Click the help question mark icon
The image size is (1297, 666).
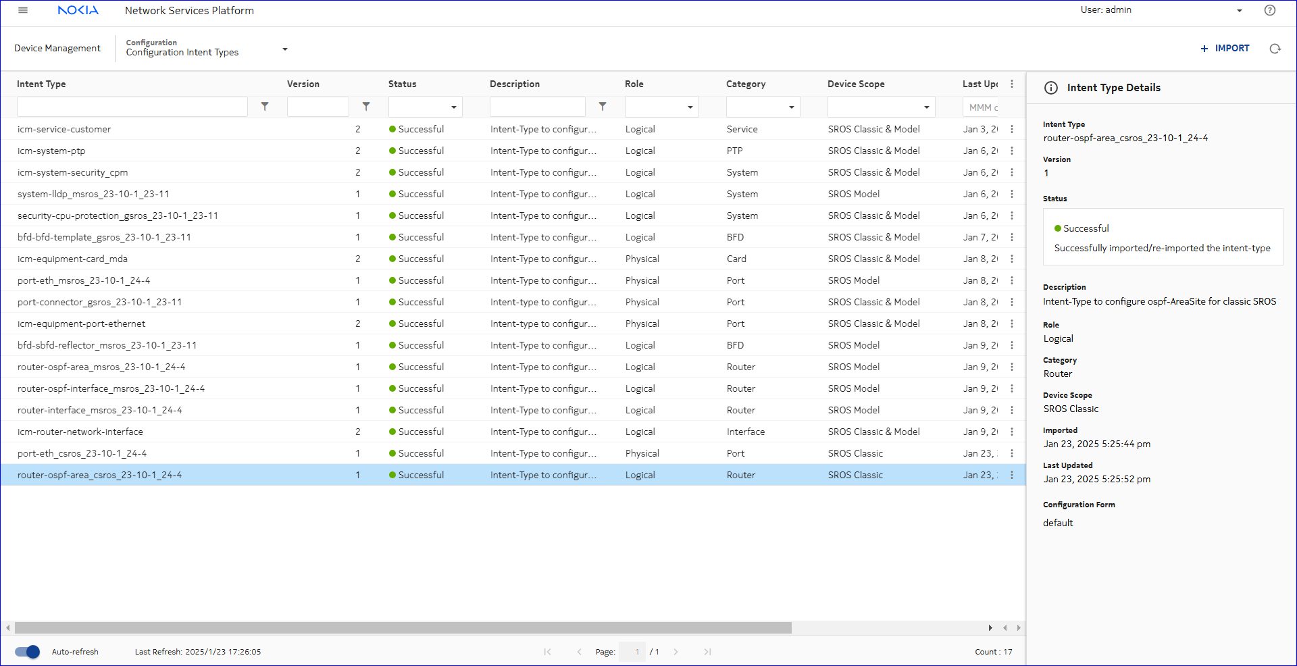pos(1270,10)
